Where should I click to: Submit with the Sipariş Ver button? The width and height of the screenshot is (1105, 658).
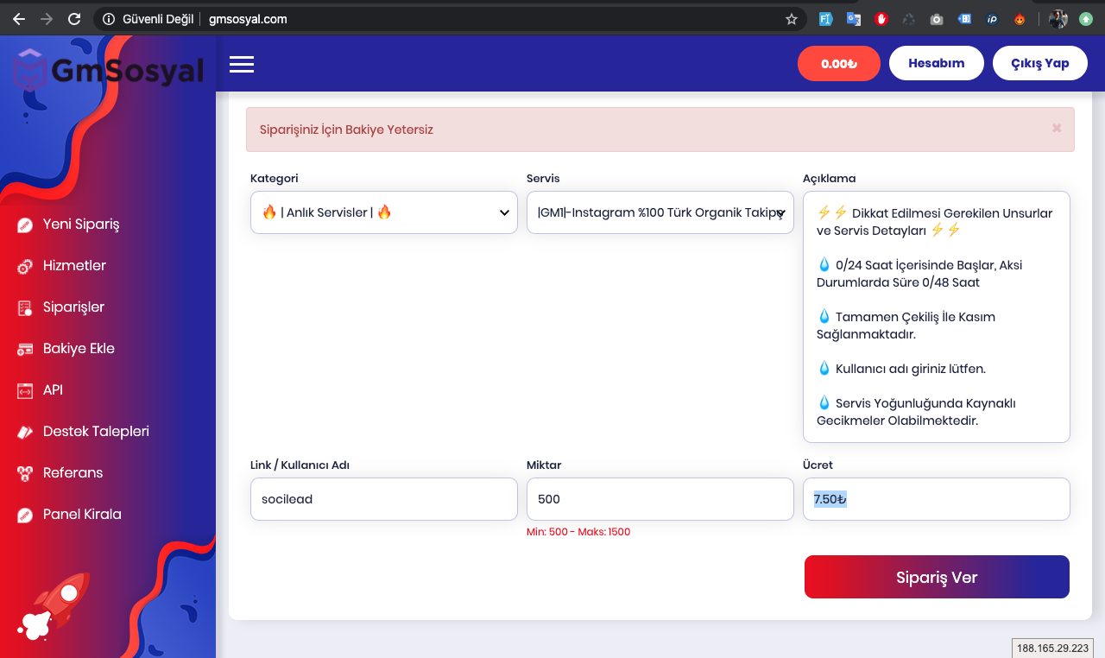937,577
